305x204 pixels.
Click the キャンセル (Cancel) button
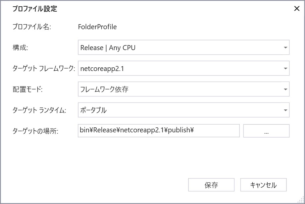[263, 185]
